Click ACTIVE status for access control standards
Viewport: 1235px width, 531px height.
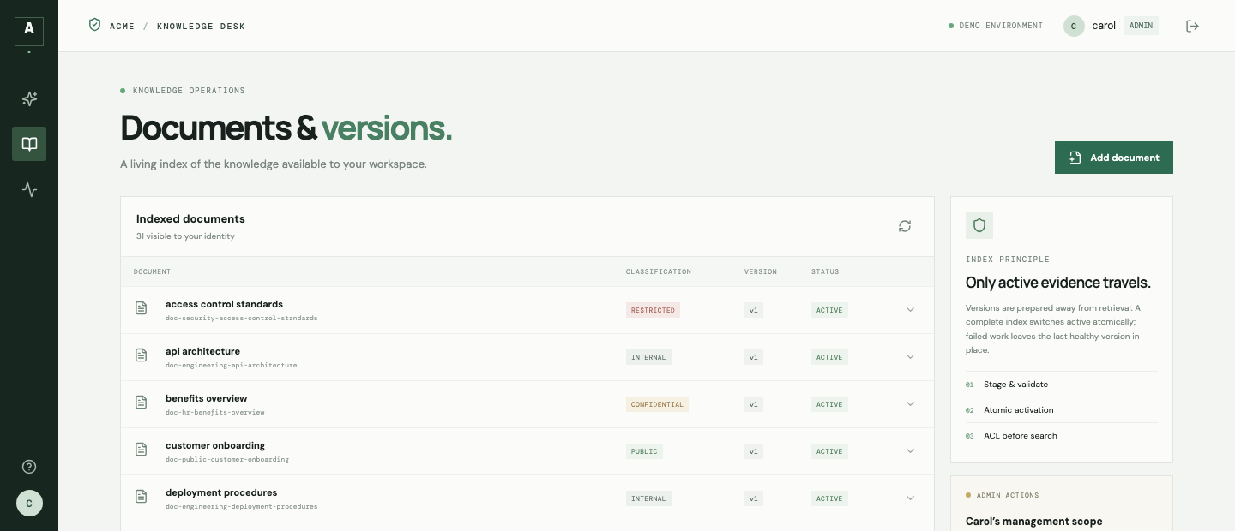829,310
